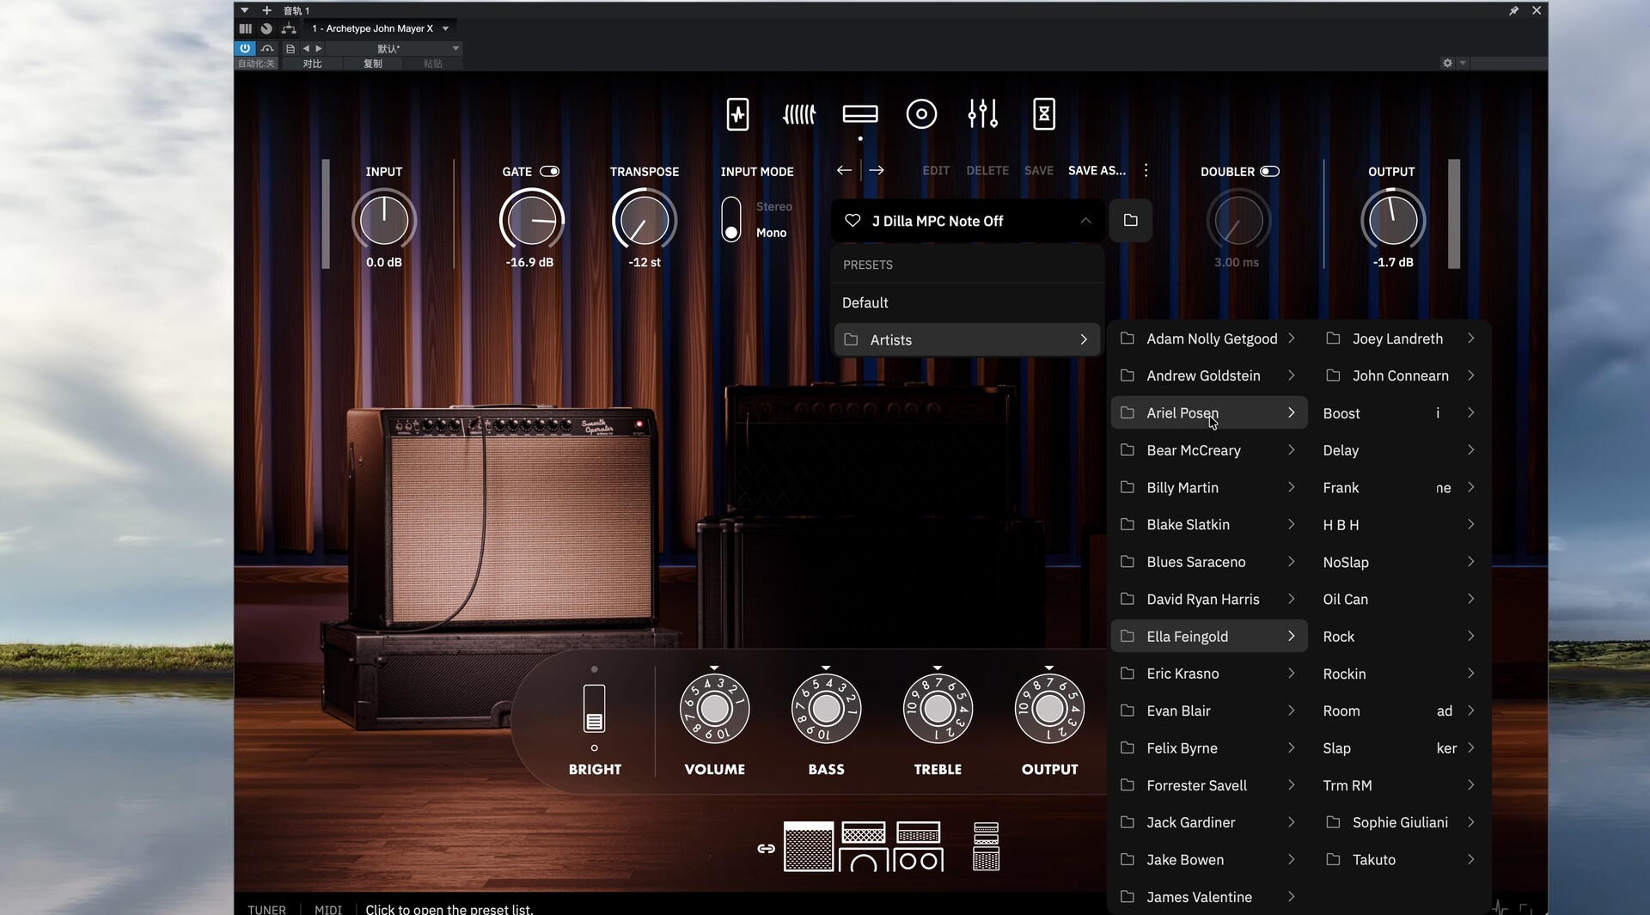Adjust the TREBLE knob on the amp

[x=938, y=709]
